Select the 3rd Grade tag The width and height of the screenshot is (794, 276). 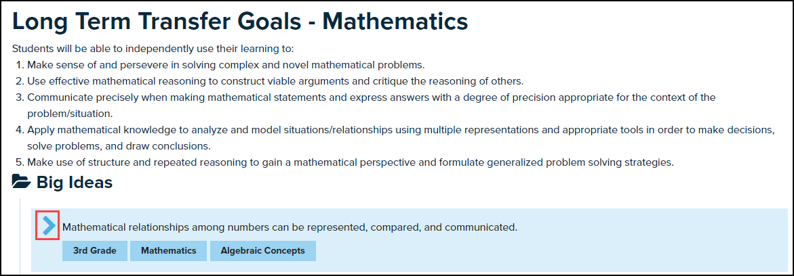click(95, 251)
